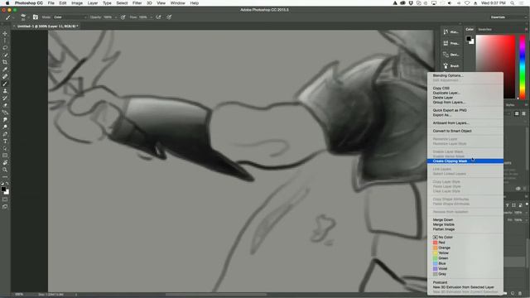
Task: Enable airbrush-style build-up
Action: point(158,17)
